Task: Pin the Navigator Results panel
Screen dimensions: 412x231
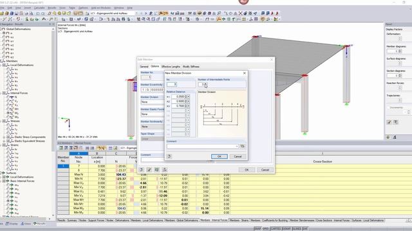Action: (x=50, y=24)
